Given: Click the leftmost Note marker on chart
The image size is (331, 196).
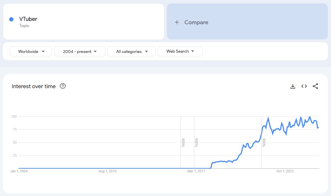Looking at the screenshot, I should [x=183, y=142].
